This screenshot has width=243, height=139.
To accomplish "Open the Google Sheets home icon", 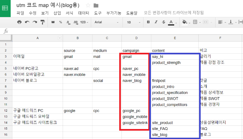I will click(5, 8).
